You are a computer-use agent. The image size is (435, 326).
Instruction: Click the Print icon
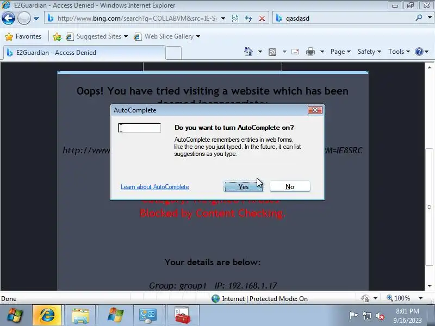[x=310, y=52]
